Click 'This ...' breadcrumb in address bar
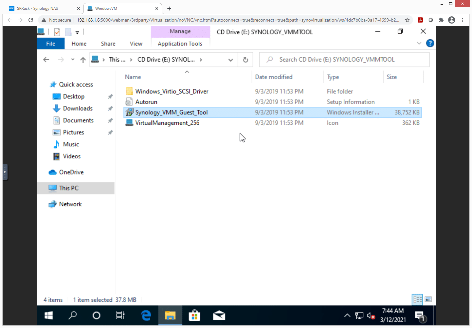 coord(117,60)
